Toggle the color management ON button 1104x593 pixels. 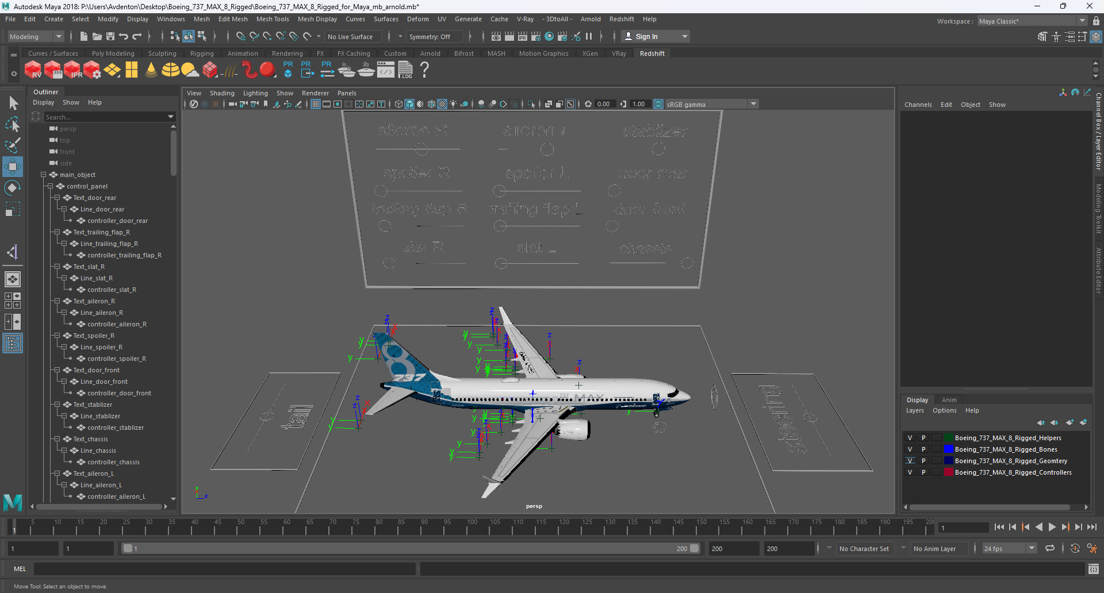(x=658, y=104)
